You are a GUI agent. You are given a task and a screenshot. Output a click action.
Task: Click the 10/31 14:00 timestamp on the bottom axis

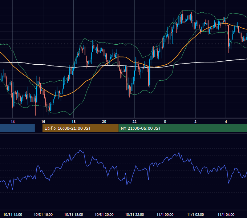click(13, 214)
